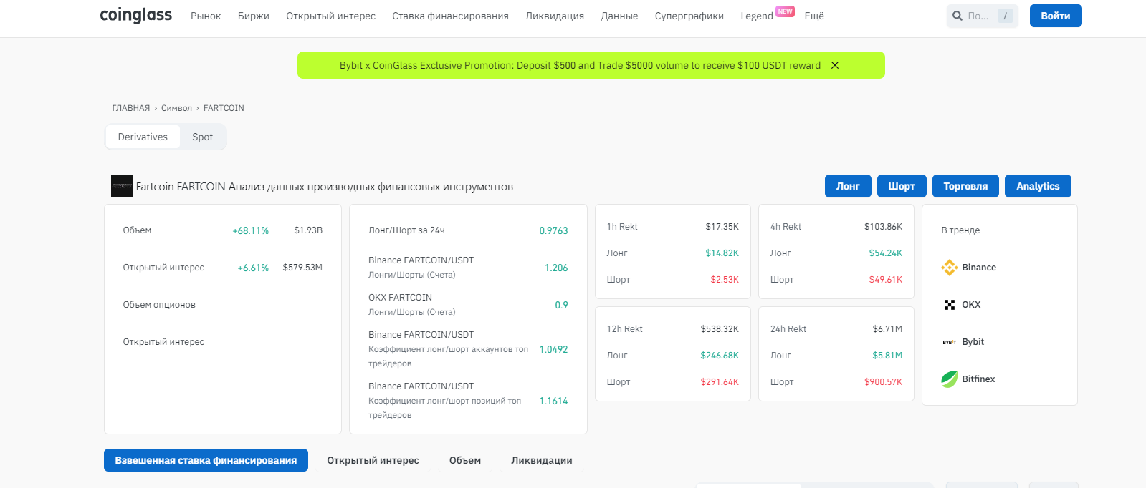Viewport: 1146px width, 488px height.
Task: Close the Bybit promotion banner
Action: tap(835, 65)
